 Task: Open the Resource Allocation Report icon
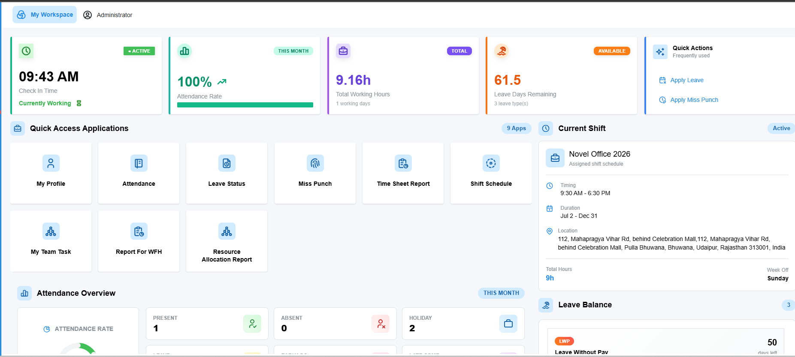point(227,231)
